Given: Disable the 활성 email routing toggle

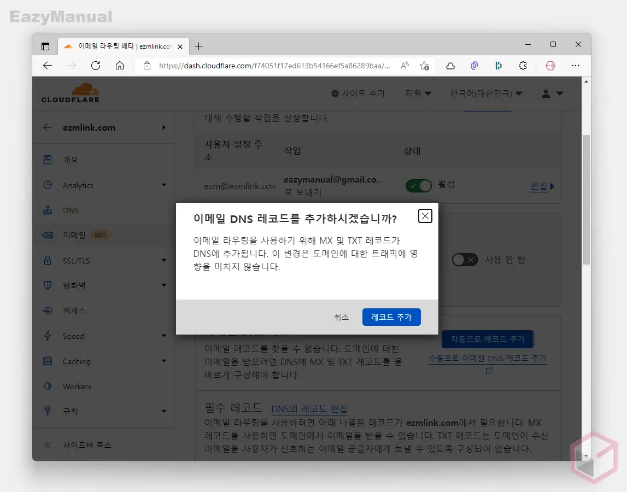Looking at the screenshot, I should pos(418,185).
